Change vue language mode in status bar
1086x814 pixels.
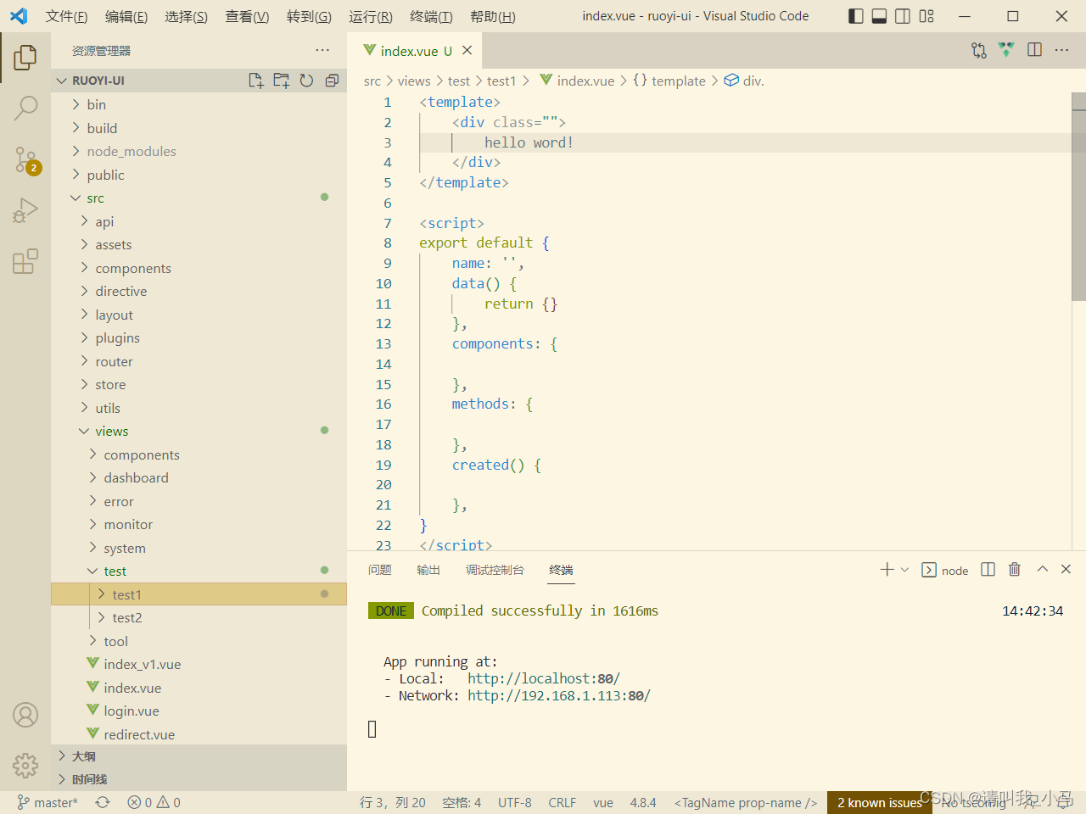pos(603,802)
